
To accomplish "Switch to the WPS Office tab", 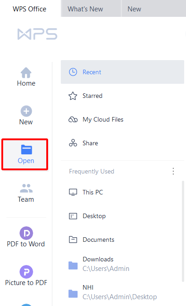I will coord(29,9).
